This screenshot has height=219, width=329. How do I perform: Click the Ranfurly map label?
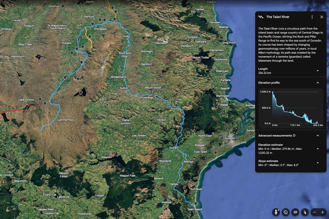click(89, 17)
